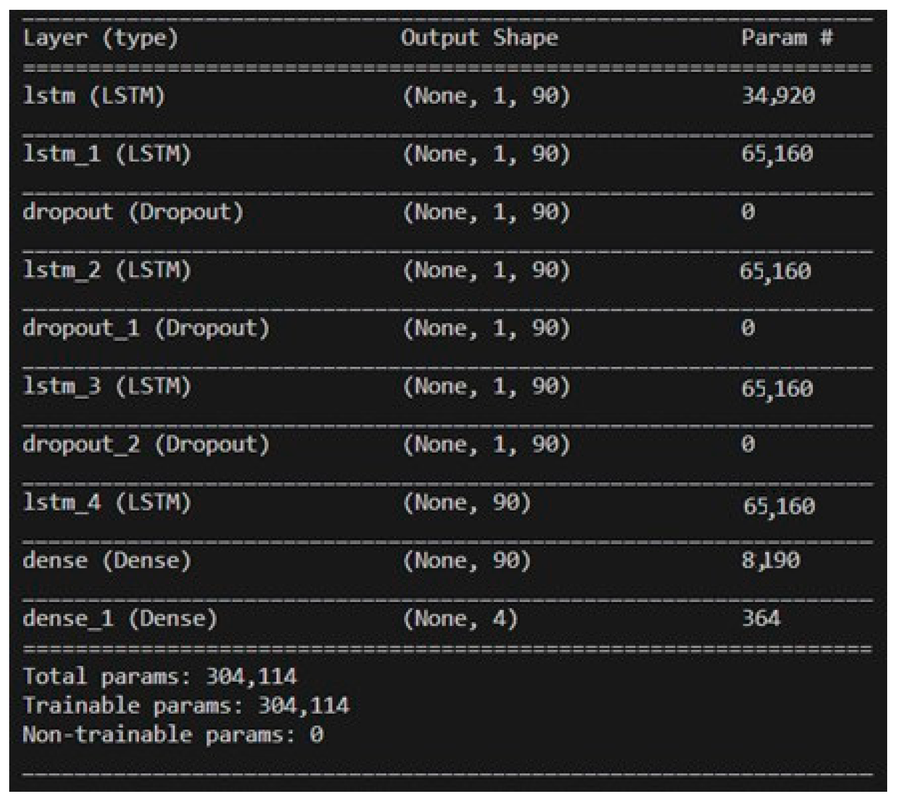Click the 'Output Shape' column header
Viewport: 897px width, 801px height.
[479, 37]
